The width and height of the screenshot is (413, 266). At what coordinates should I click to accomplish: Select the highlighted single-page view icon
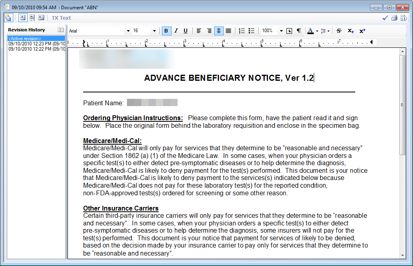[x=23, y=18]
